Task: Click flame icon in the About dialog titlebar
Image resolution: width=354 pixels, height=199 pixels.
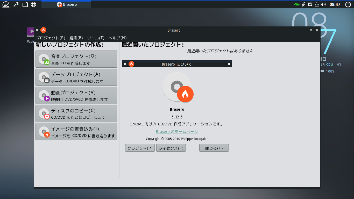Action: tap(131, 64)
